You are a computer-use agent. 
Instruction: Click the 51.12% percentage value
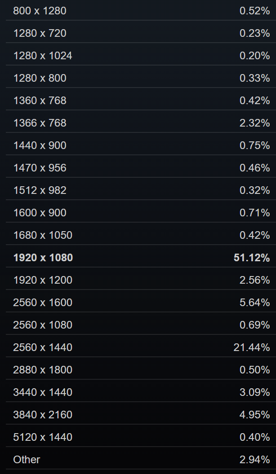coord(251,258)
